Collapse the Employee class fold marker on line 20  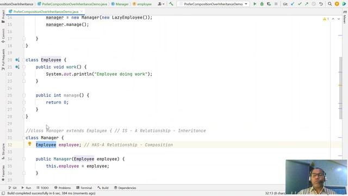[x=24, y=60]
